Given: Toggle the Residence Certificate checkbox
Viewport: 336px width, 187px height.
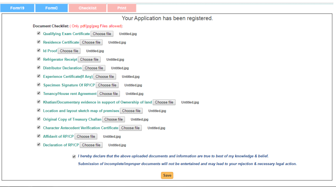Looking at the screenshot, I should point(38,42).
